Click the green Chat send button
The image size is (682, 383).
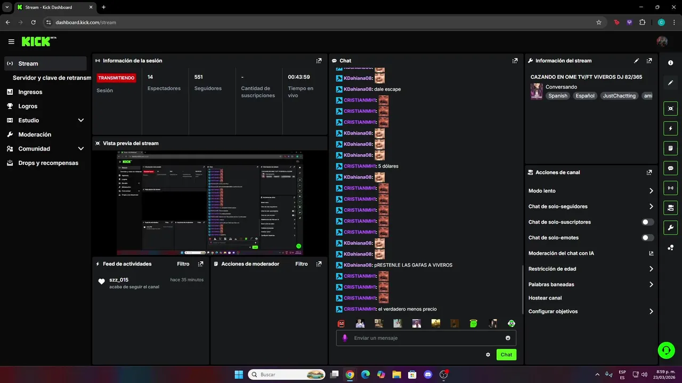point(506,355)
